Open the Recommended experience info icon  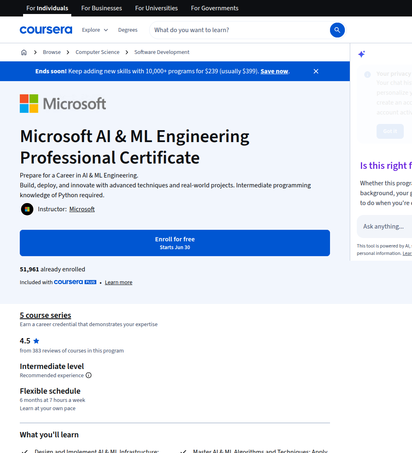[89, 375]
